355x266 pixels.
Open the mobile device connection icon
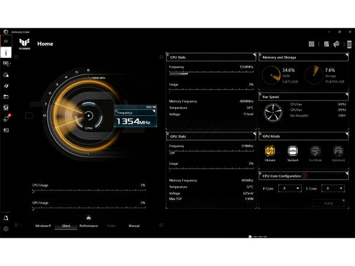pos(349,44)
